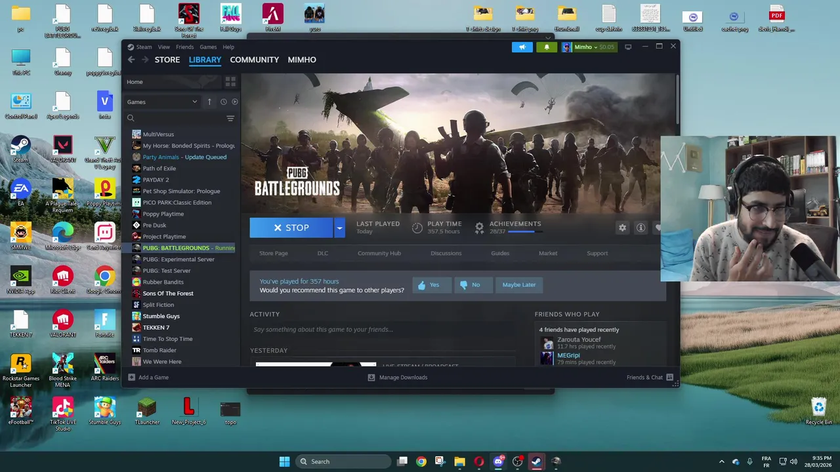The height and width of the screenshot is (472, 840).
Task: Open the Discussions tab
Action: click(x=446, y=253)
